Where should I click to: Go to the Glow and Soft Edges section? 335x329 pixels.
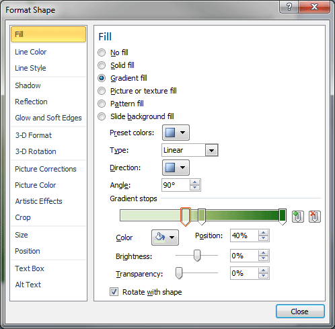48,118
